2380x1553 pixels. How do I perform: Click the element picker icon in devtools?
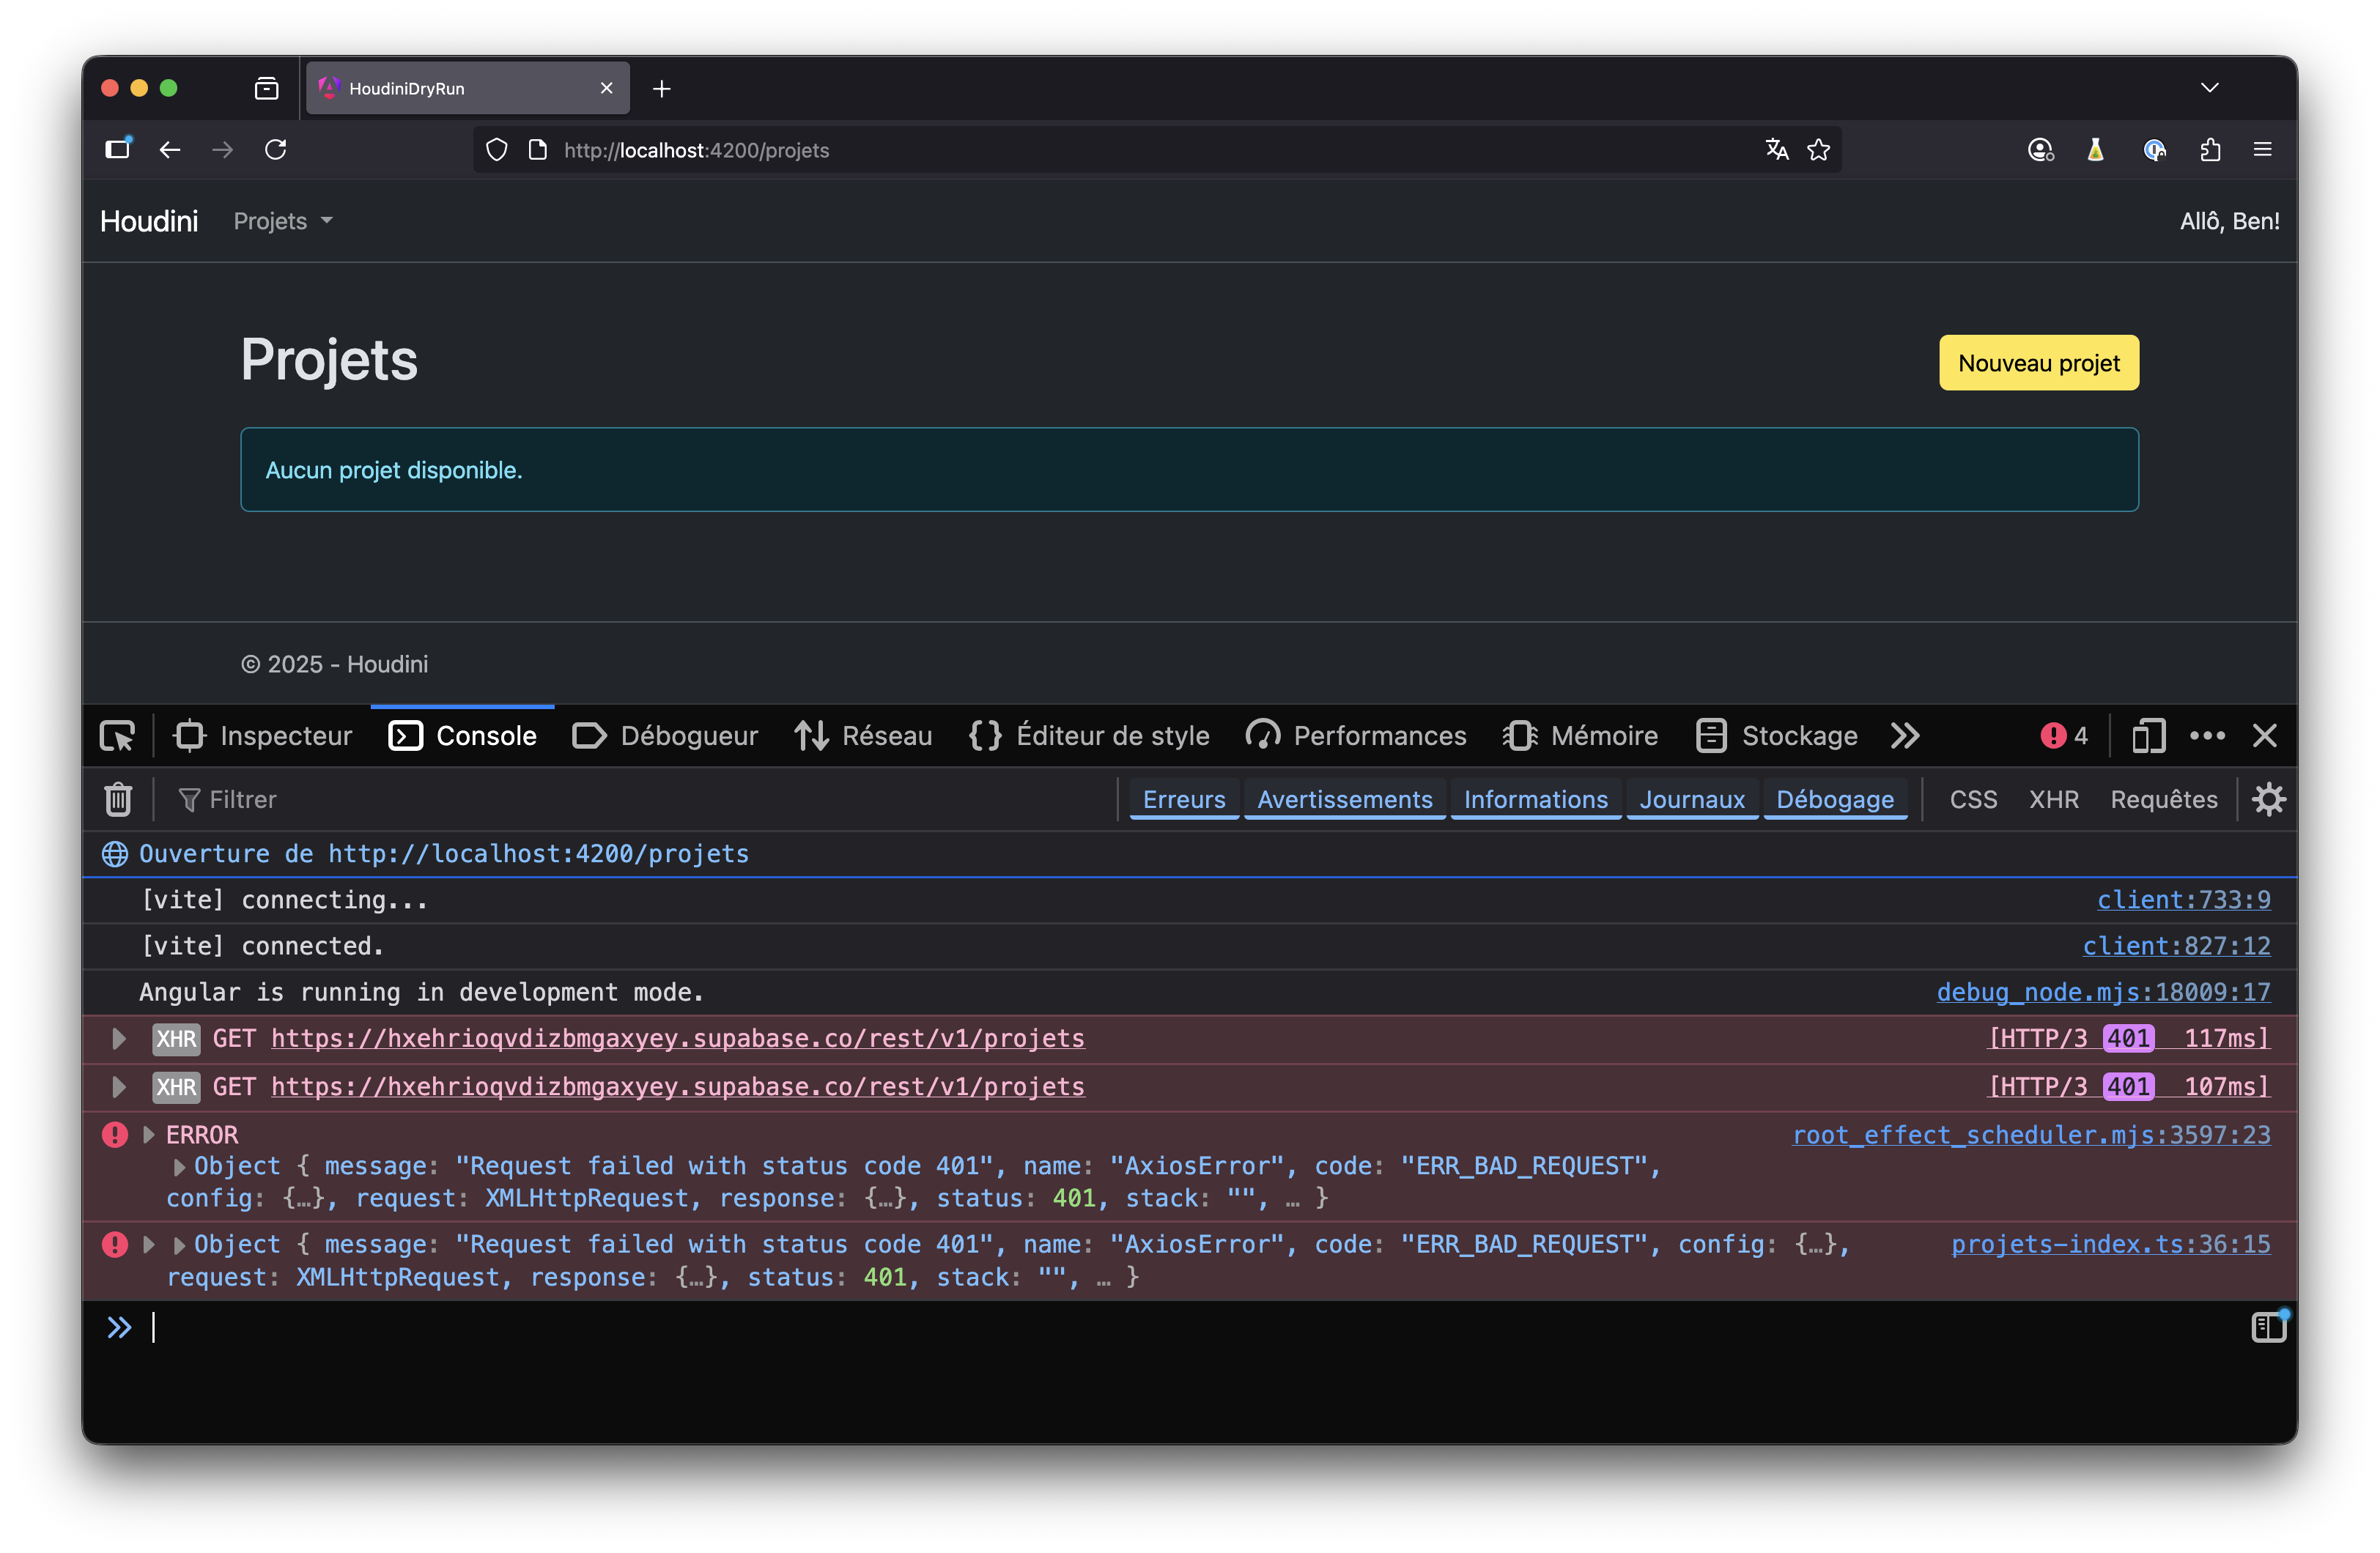coord(117,736)
